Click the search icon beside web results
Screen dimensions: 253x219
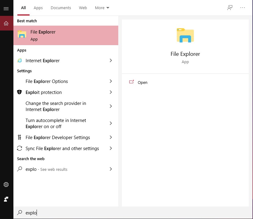point(20,169)
